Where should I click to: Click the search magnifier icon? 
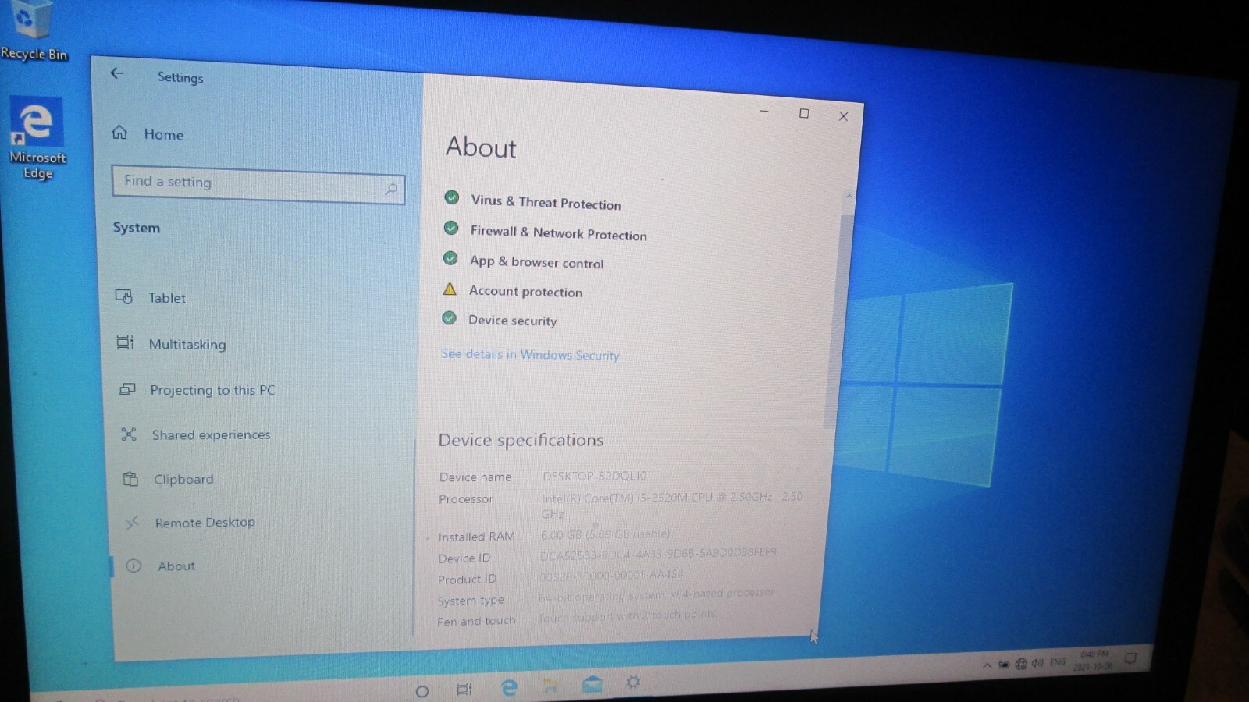click(x=391, y=189)
